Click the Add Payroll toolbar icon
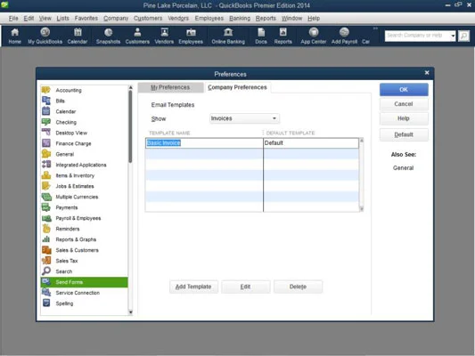475x356 pixels. pyautogui.click(x=344, y=36)
